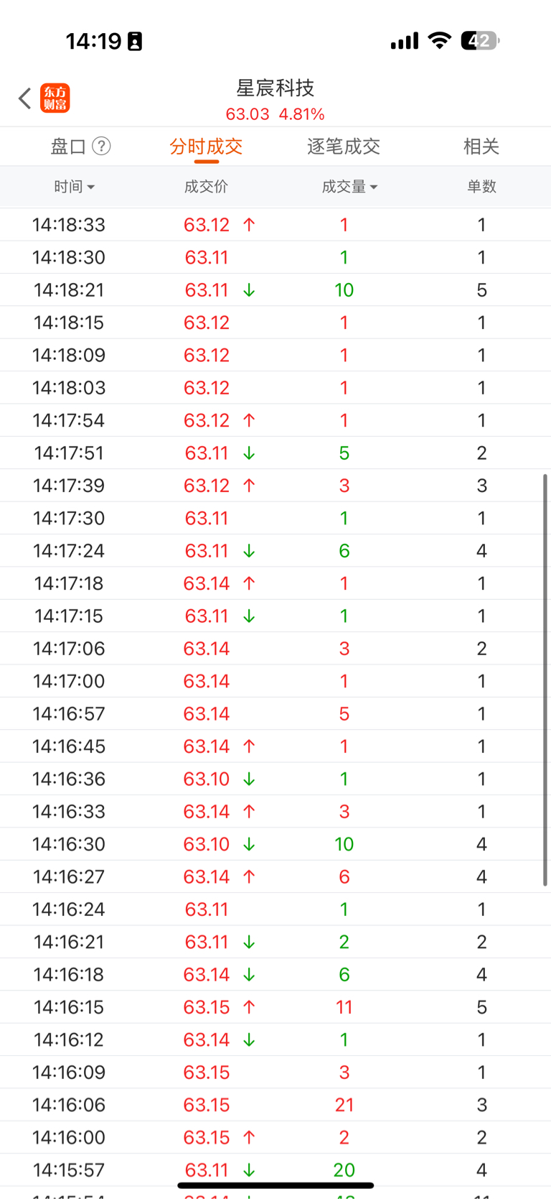The width and height of the screenshot is (551, 1199).
Task: Sort by 时间 column dropdown
Action: [74, 187]
